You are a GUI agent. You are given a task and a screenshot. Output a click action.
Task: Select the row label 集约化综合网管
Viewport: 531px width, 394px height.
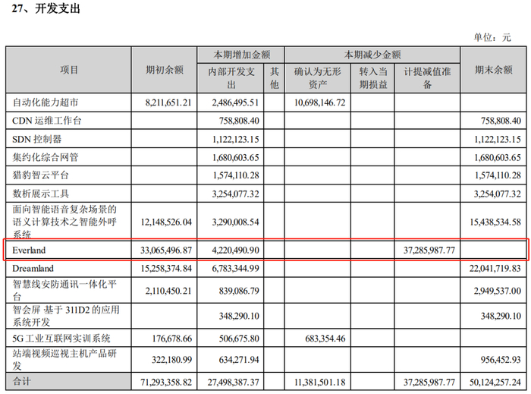(46, 157)
